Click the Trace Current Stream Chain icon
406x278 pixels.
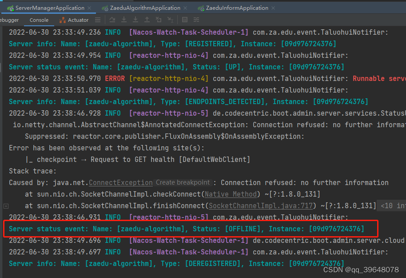pos(196,20)
